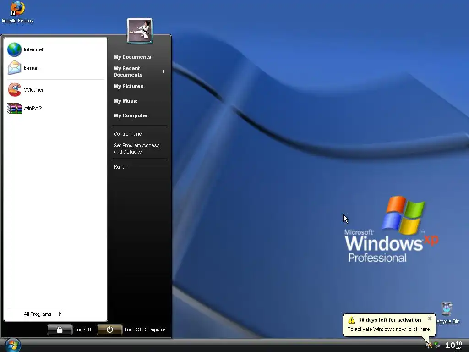
Task: Click the Log Off text label
Action: point(82,330)
